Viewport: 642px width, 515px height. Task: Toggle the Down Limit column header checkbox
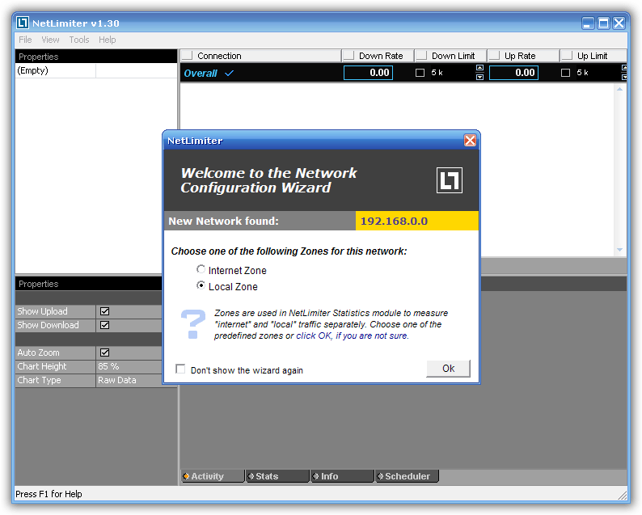coord(421,55)
